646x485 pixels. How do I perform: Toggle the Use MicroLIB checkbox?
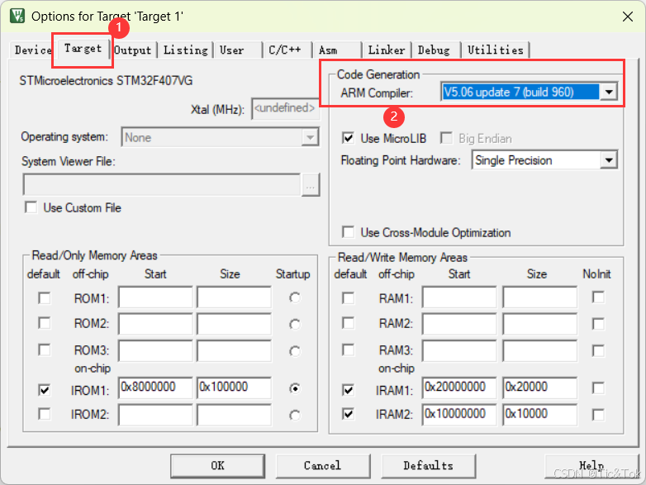348,138
